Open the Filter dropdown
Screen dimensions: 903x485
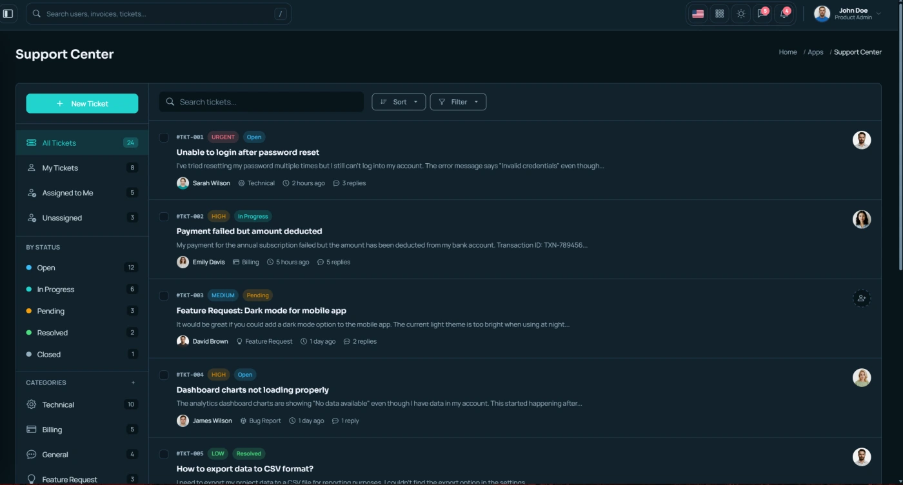(458, 102)
